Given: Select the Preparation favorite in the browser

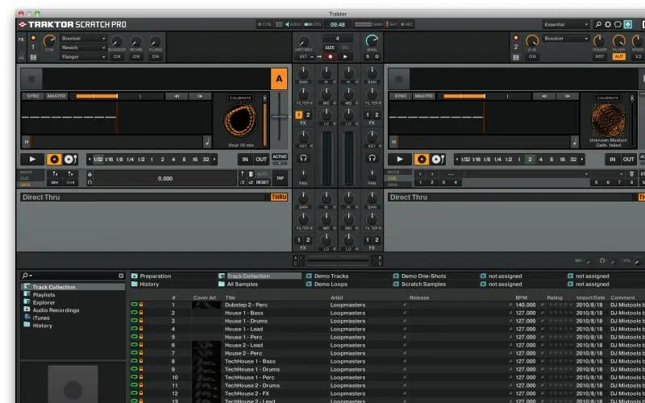Looking at the screenshot, I should point(155,276).
